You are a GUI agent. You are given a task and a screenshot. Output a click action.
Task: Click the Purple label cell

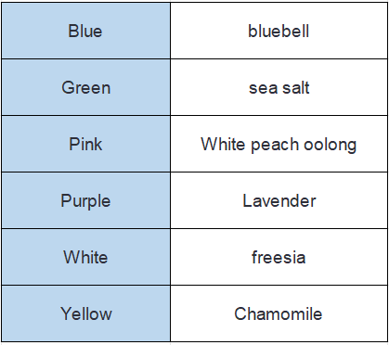click(85, 200)
